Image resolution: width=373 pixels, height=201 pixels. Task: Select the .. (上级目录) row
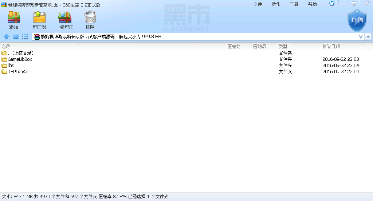[x=186, y=53]
